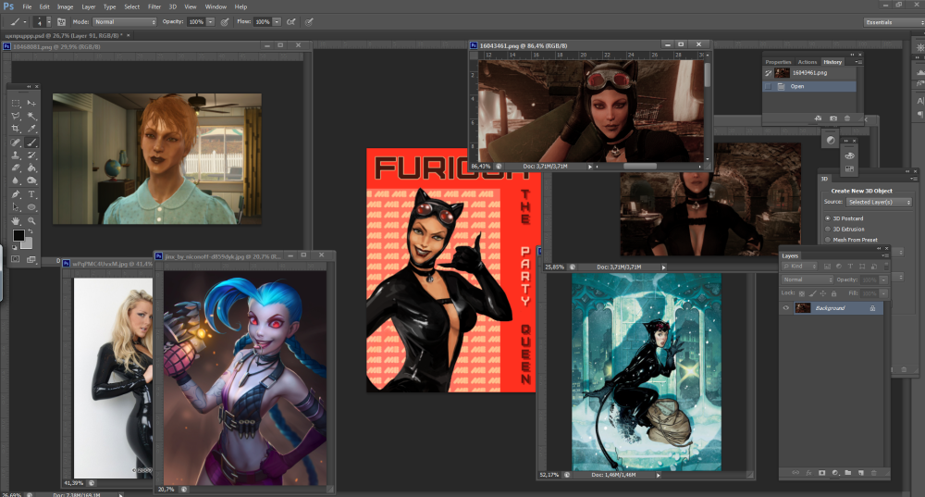Enable airbrush-style build-up in options bar
The height and width of the screenshot is (497, 925).
tap(291, 22)
